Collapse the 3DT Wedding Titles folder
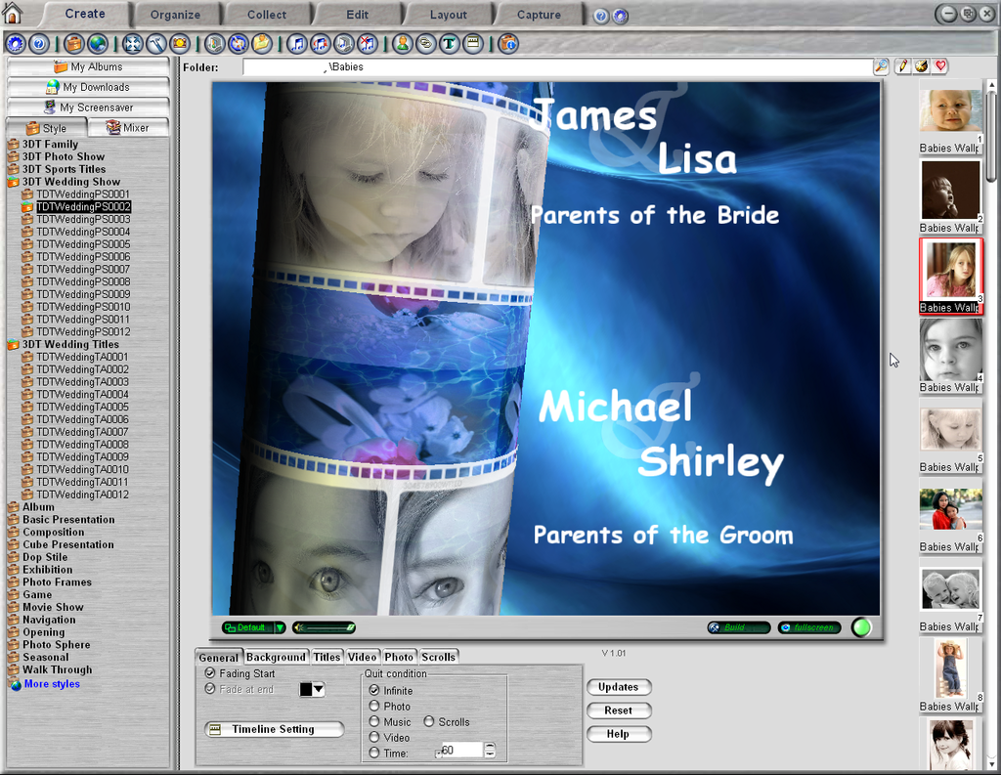1001x775 pixels. (13, 344)
